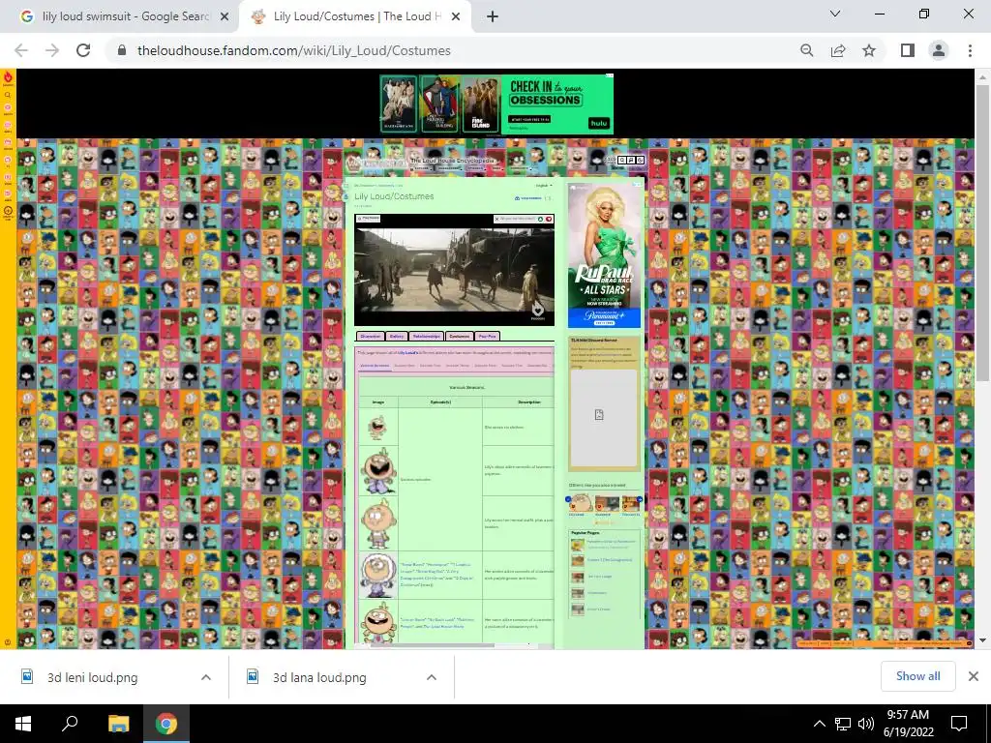This screenshot has height=743, width=991.
Task: Click the Chrome zoom magnifier icon
Action: click(806, 50)
